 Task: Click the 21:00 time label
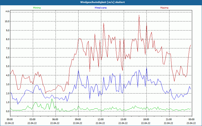(x=169, y=119)
